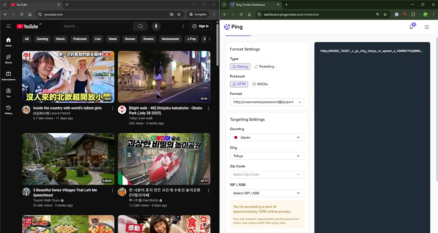Open the tab search dropdown in the Ping window
This screenshot has width=438, height=233.
click(224, 5)
